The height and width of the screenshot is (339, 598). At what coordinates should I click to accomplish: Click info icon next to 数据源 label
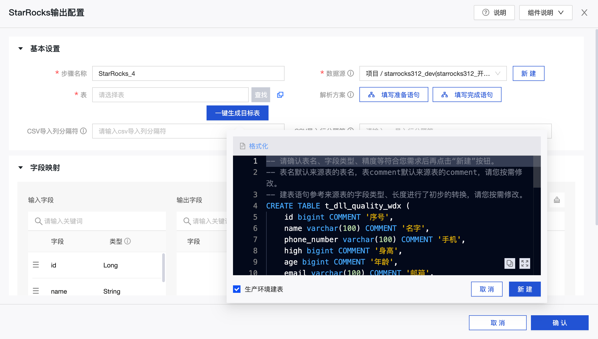click(351, 73)
